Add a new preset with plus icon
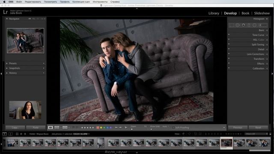Viewport: 274px width, 154px height. pyautogui.click(x=44, y=63)
